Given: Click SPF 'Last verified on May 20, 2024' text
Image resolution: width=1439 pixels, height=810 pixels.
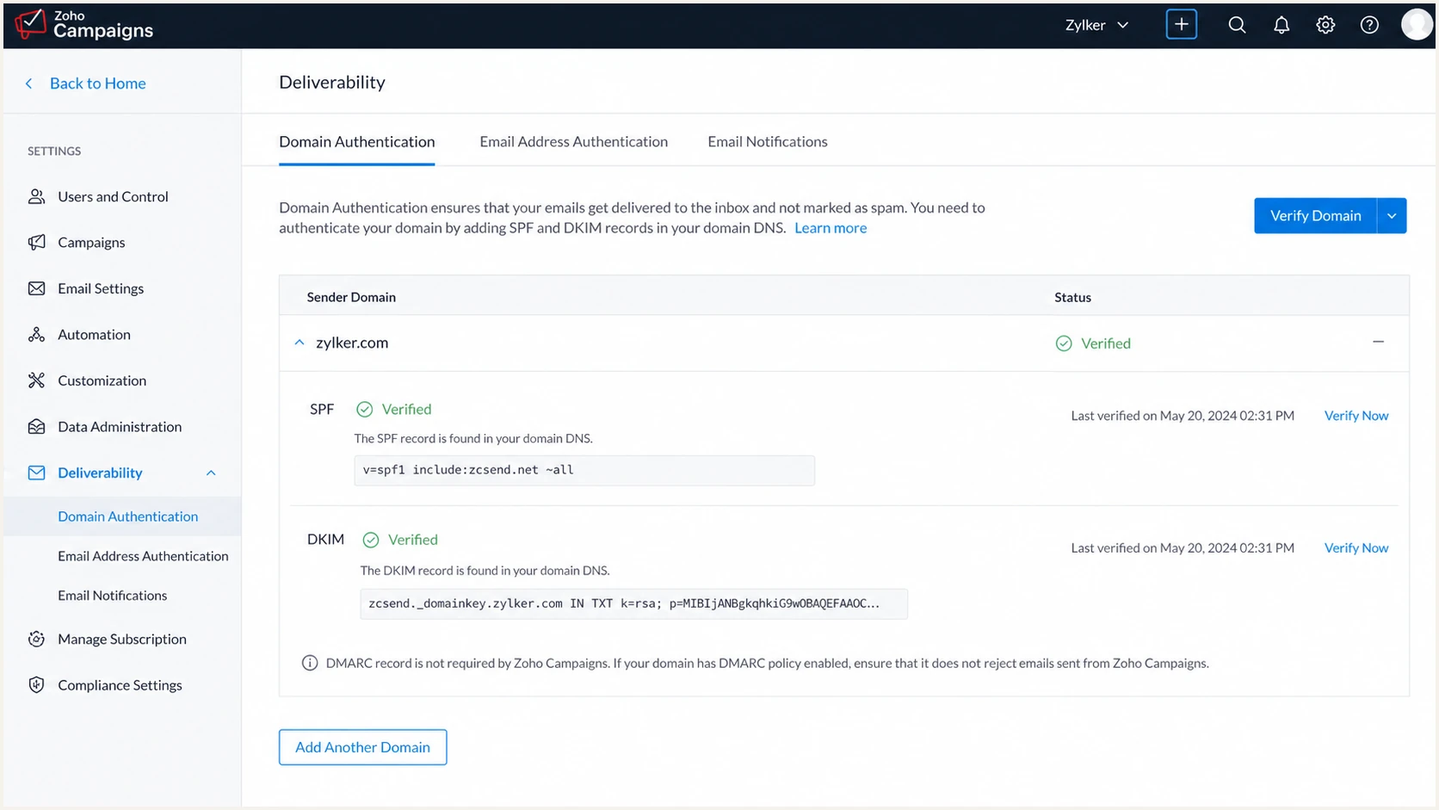Looking at the screenshot, I should pos(1183,416).
